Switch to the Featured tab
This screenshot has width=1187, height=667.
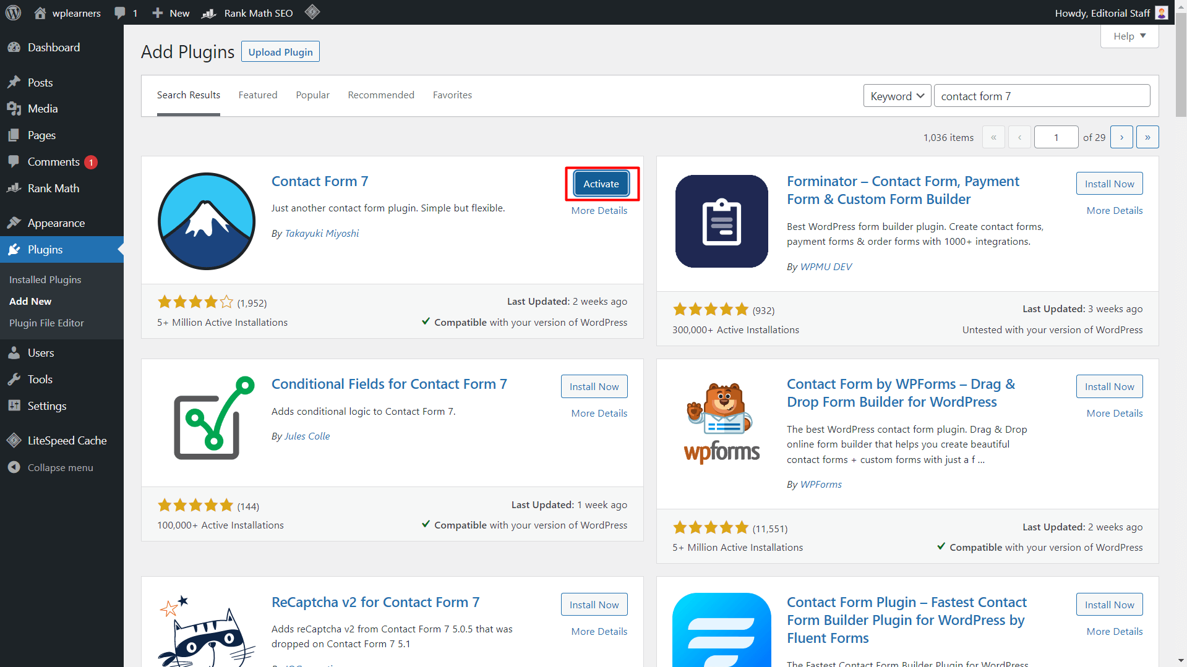258,95
